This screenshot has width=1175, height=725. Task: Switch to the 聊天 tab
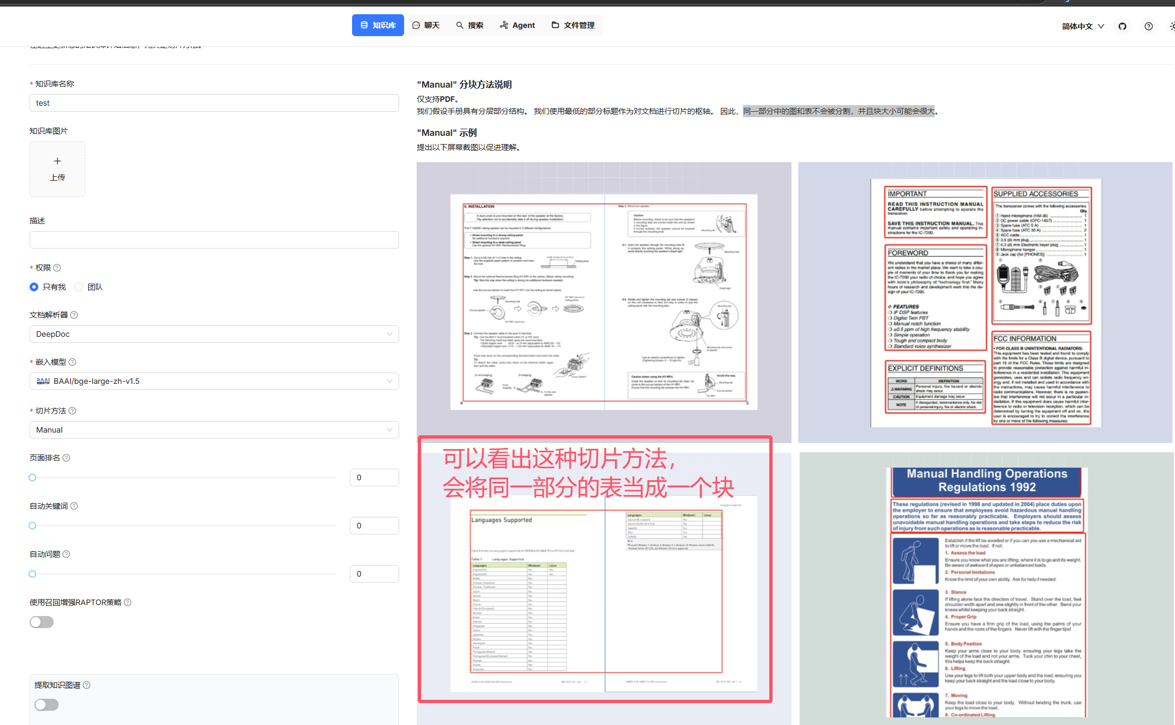click(426, 25)
